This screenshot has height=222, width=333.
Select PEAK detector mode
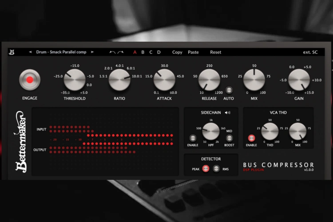206,169
